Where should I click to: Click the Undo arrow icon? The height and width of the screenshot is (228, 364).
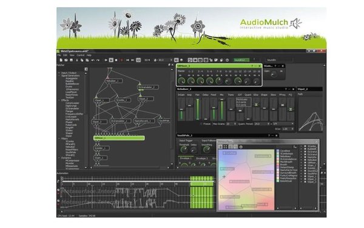coord(93,60)
